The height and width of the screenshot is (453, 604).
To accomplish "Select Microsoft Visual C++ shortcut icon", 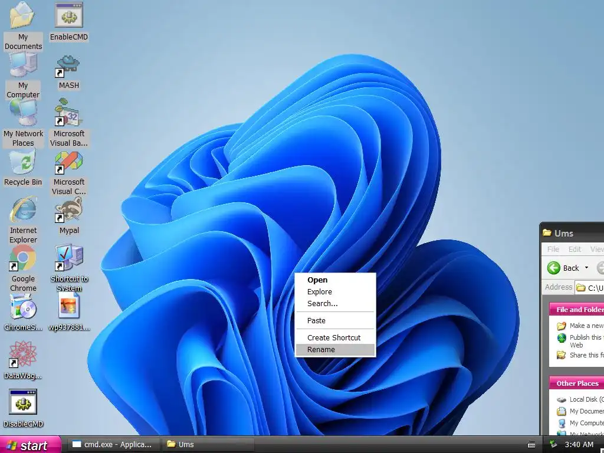I will 69,173.
